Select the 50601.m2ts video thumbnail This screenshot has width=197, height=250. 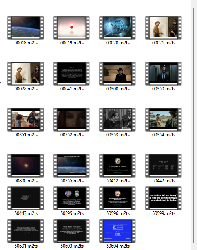coord(26,231)
